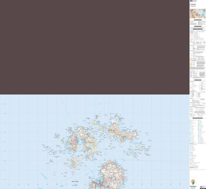Click the Isles of Scilly label
Viewport: 206px width, 189px height.
click(x=75, y=181)
